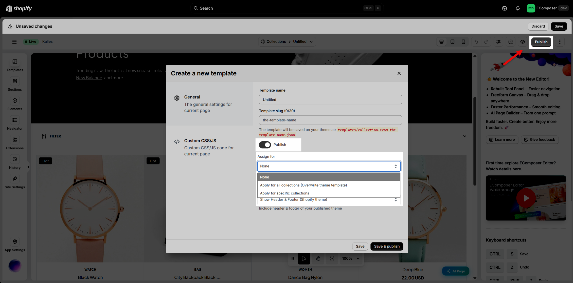Click the preview eye icon
This screenshot has height=283, width=573.
click(523, 42)
